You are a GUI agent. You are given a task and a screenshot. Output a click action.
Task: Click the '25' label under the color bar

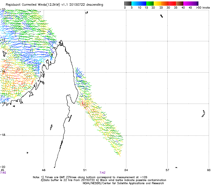(x=161, y=8)
